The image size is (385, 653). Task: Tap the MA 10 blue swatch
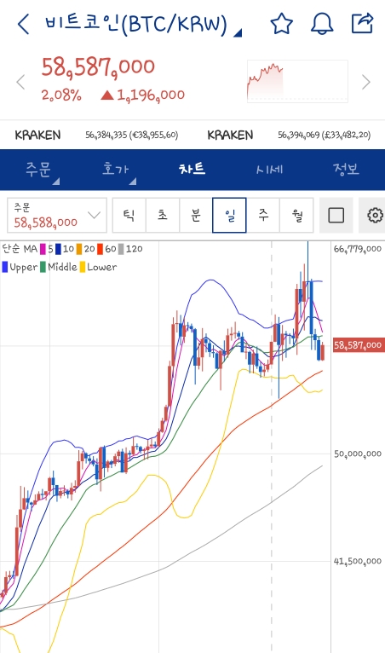point(58,249)
